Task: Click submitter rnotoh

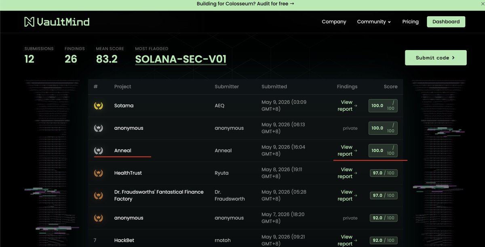Action: pos(223,240)
